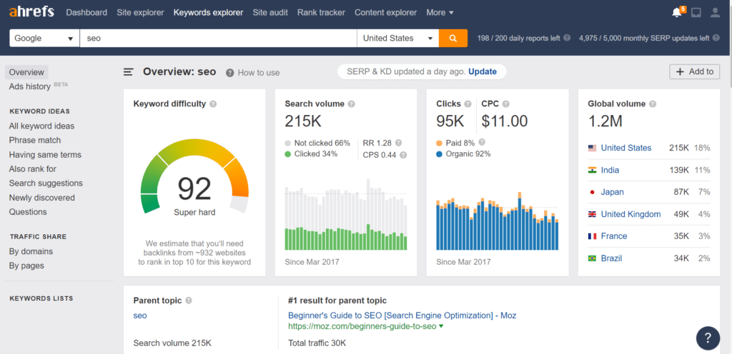Toggle the hamburger menu beside Overview: seo

coord(129,72)
